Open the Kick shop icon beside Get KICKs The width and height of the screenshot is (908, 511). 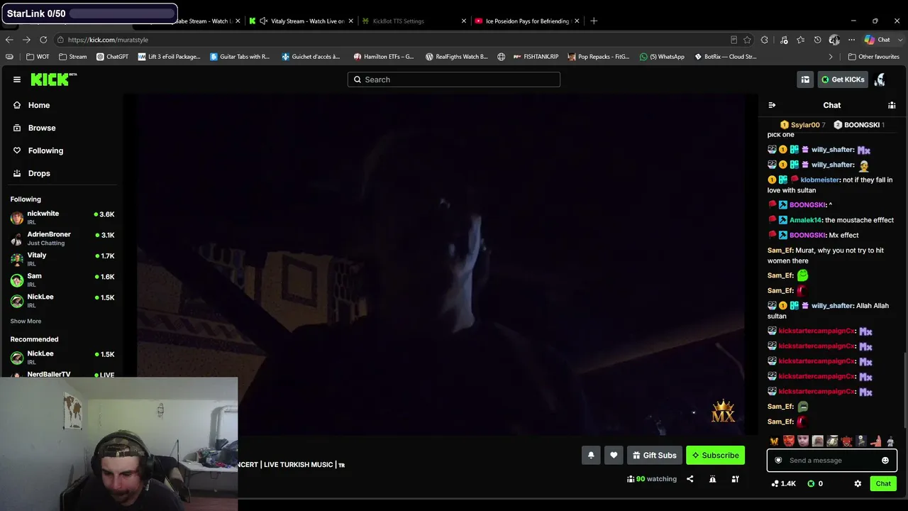(x=805, y=79)
